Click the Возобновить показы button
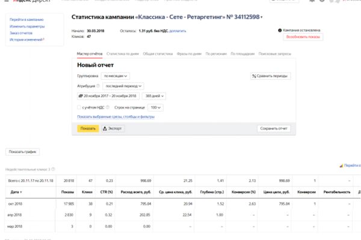Image resolution: width=361 pixels, height=240 pixels. point(303,37)
